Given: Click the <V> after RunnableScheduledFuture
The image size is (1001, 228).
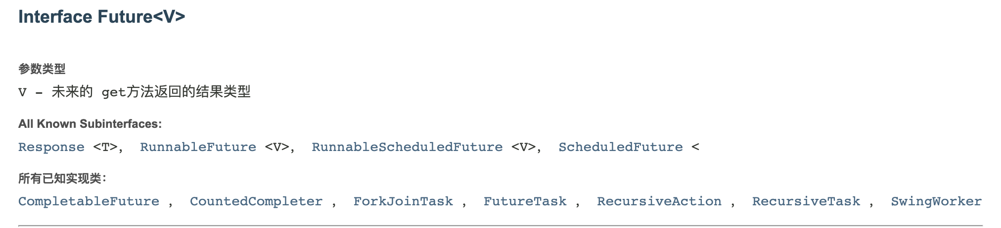Looking at the screenshot, I should coord(524,147).
